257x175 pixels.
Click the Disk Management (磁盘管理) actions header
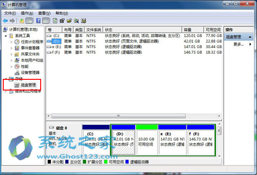pyautogui.click(x=239, y=37)
